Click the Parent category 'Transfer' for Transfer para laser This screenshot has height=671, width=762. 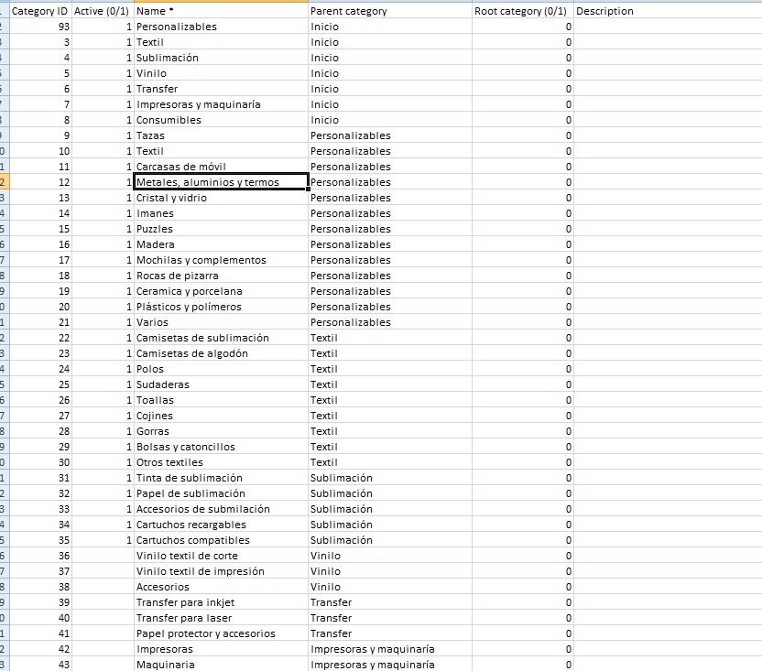(390, 617)
